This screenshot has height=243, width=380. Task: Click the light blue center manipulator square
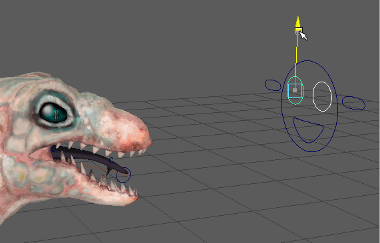[295, 90]
